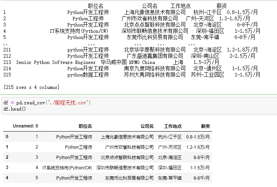
Task: Click table cell '广州-天河区'
Action: (x=170, y=147)
